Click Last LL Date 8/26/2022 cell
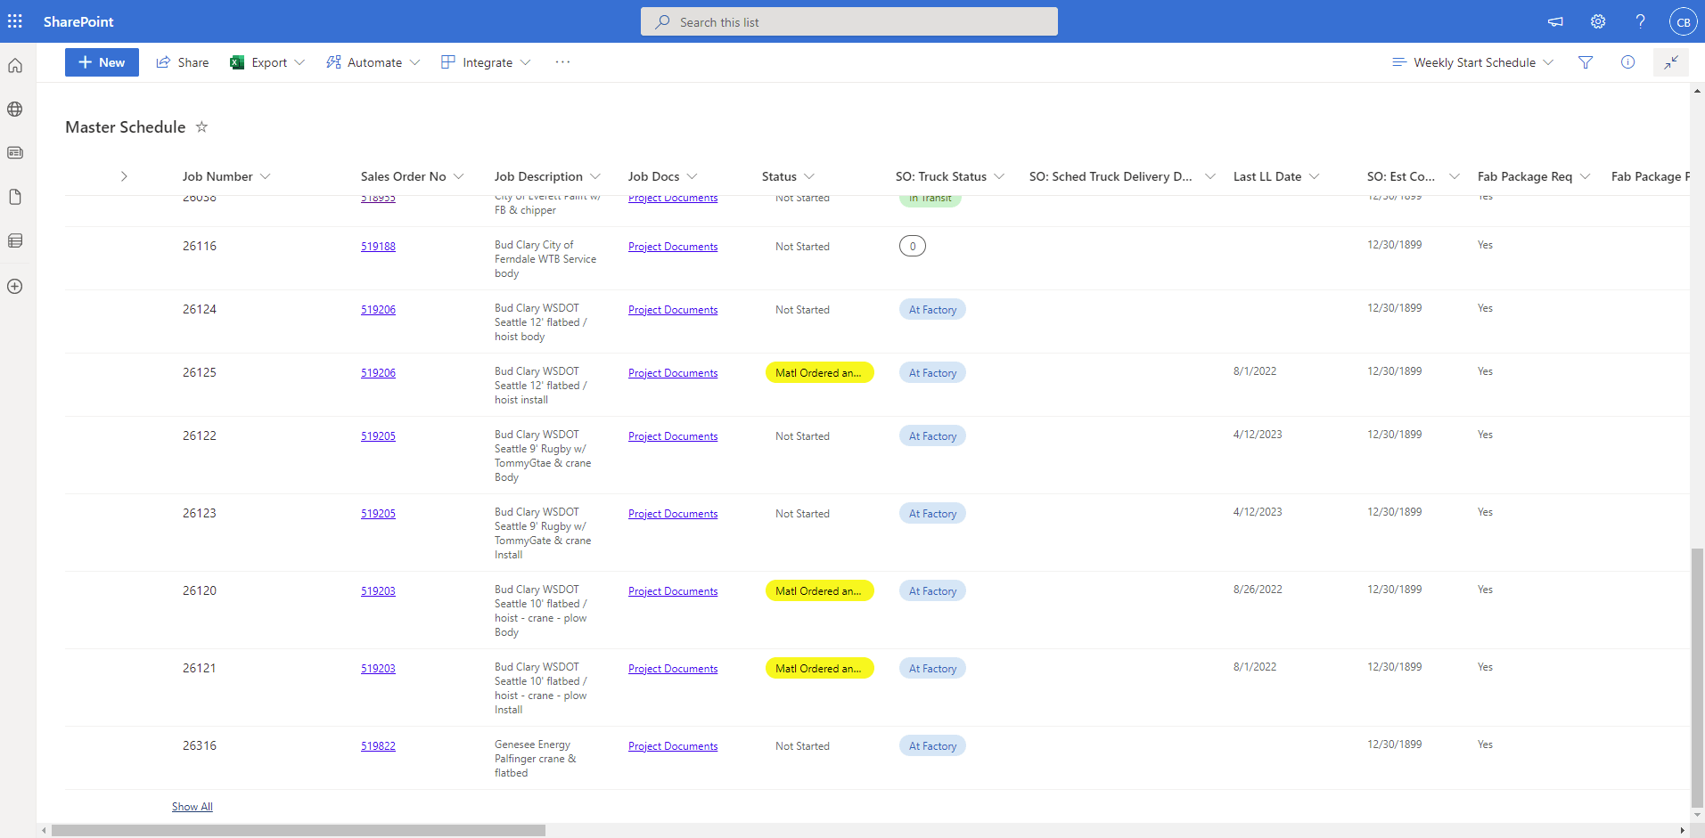This screenshot has width=1705, height=838. (x=1258, y=590)
